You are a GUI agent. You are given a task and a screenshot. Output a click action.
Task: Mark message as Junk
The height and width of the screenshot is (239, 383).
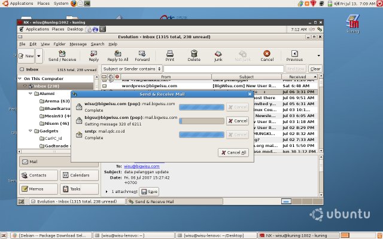(218, 56)
